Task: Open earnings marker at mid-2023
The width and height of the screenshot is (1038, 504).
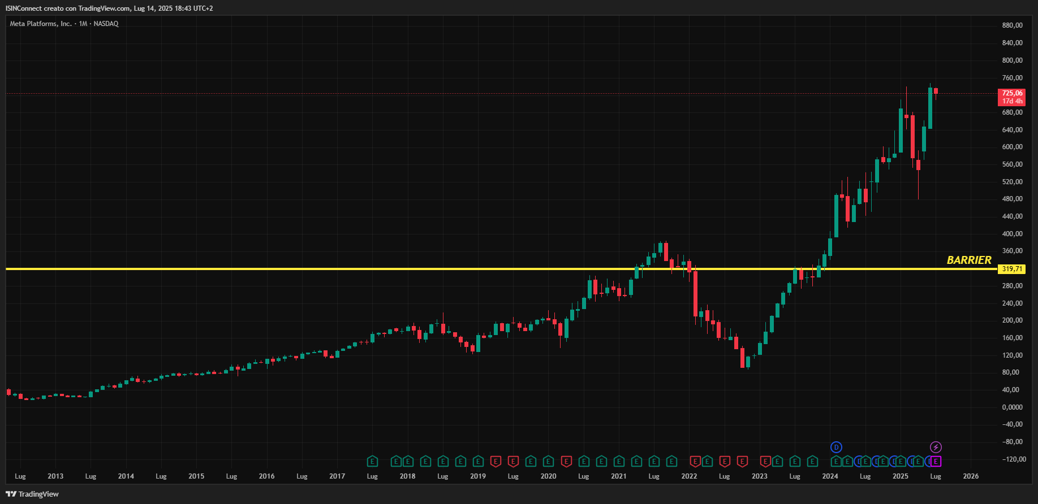Action: (795, 462)
